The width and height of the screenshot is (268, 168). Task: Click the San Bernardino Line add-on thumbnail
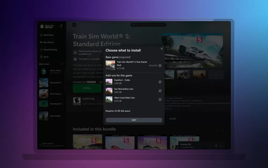tap(109, 91)
